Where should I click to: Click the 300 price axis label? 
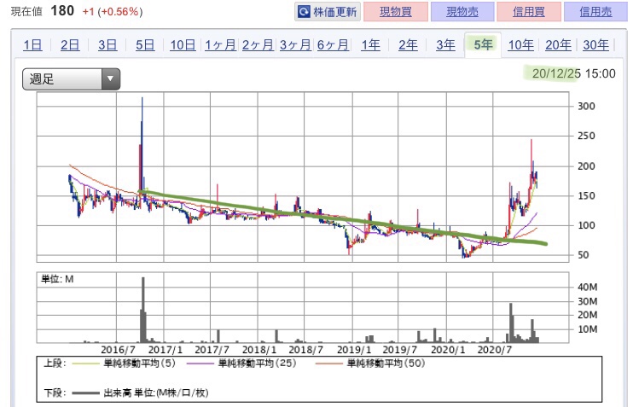point(586,106)
